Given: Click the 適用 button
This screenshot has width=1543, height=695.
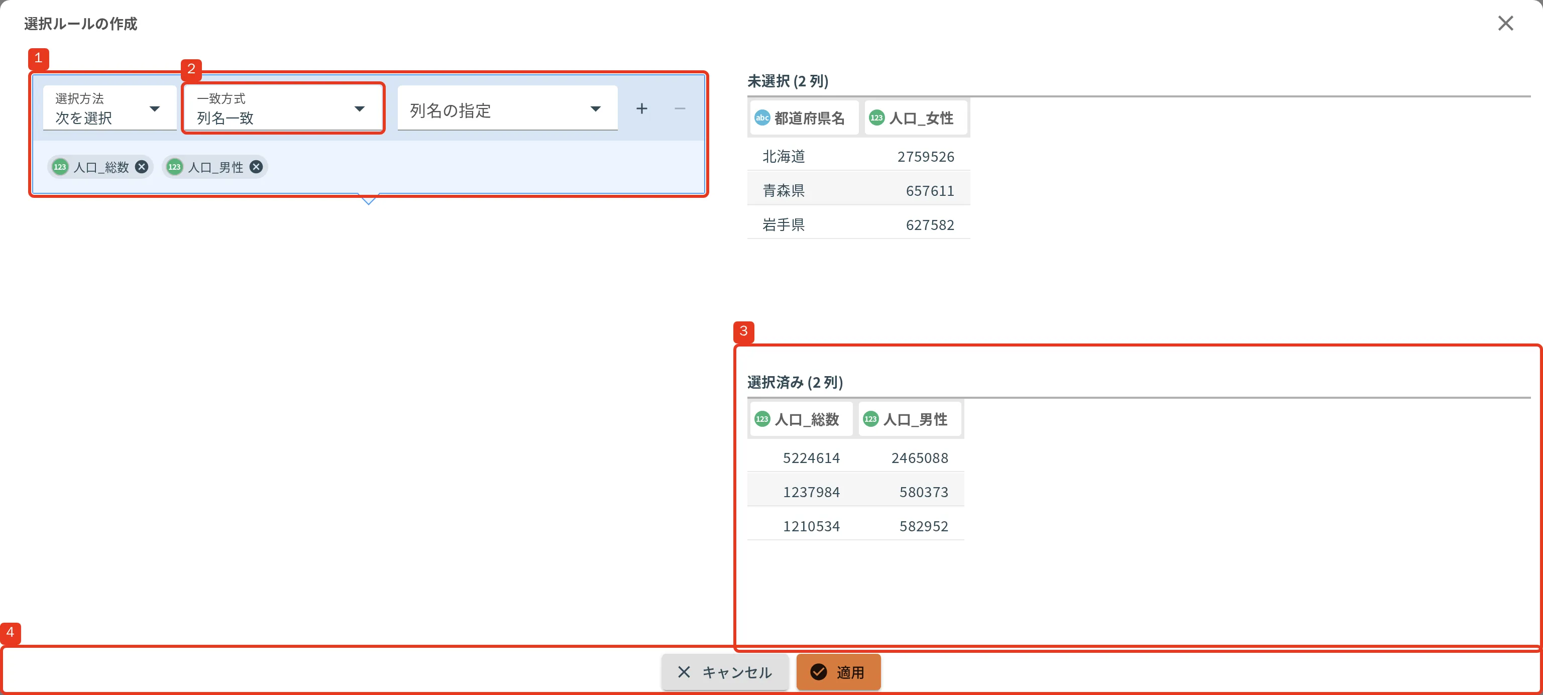Looking at the screenshot, I should (838, 672).
